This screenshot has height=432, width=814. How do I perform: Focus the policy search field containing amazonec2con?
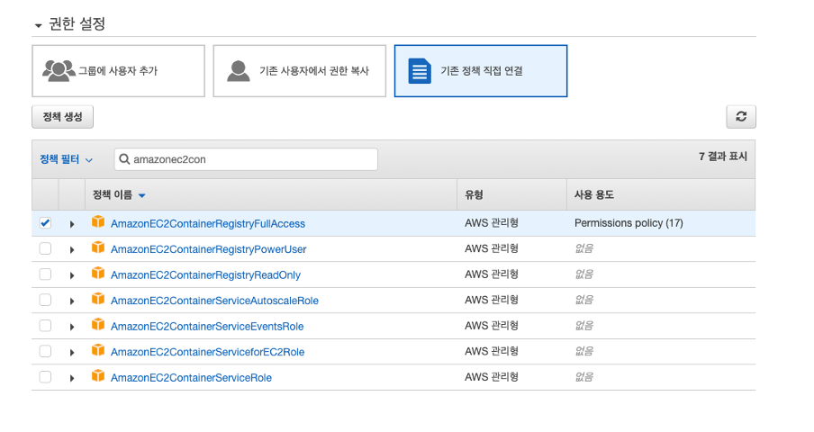point(246,159)
